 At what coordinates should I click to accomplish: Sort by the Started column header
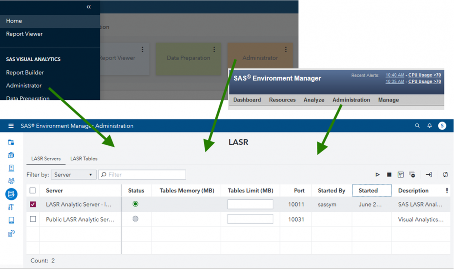point(372,190)
